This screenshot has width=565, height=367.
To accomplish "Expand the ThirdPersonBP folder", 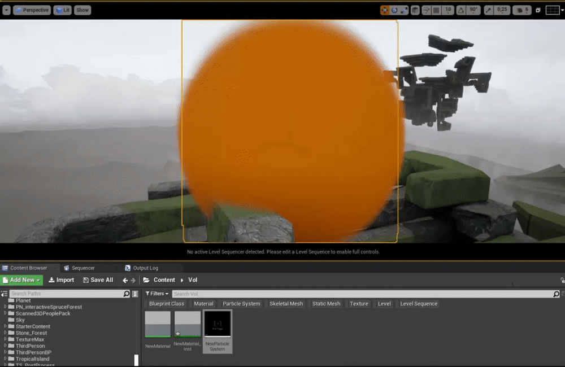I will (5, 352).
